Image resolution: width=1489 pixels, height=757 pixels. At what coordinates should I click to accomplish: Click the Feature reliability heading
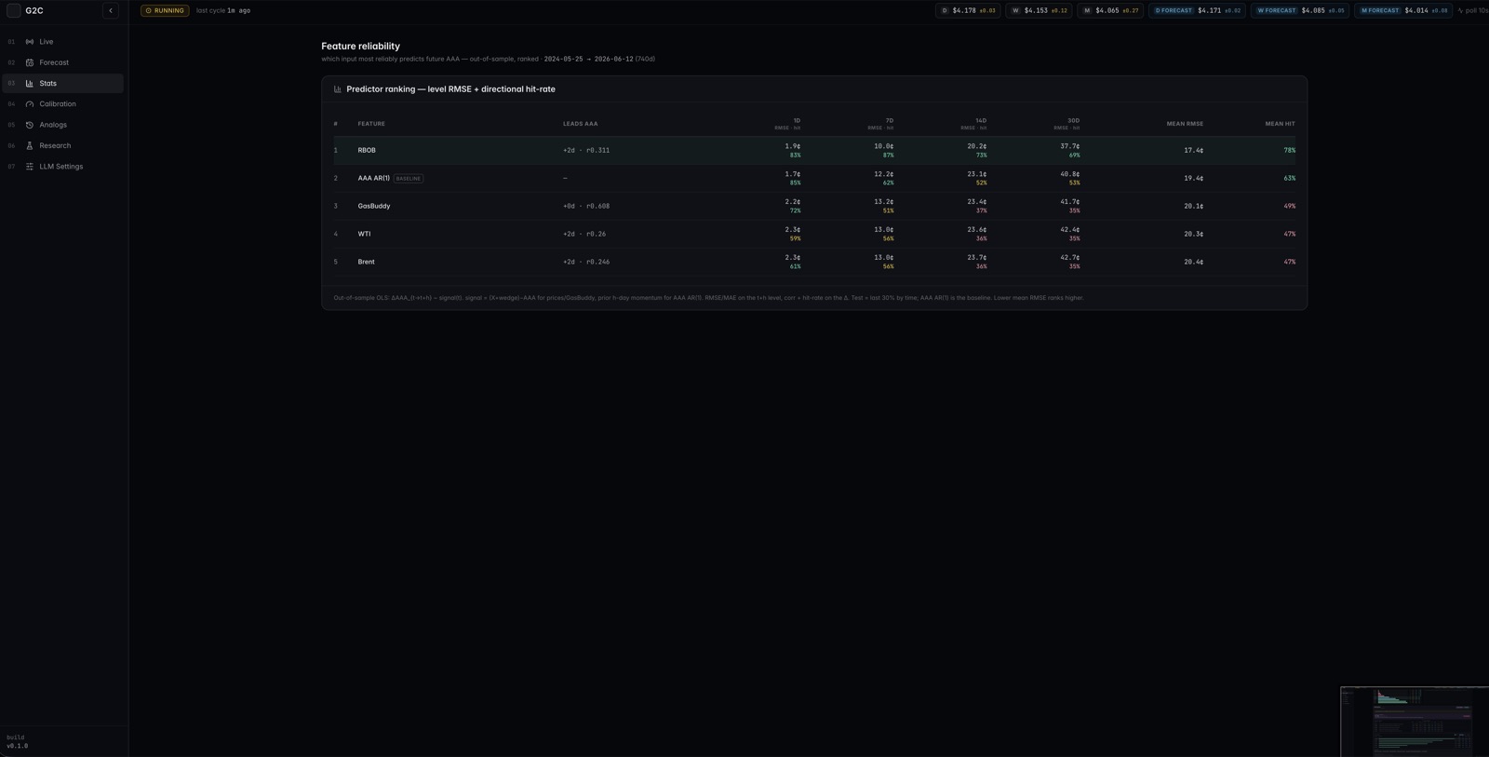pyautogui.click(x=360, y=46)
